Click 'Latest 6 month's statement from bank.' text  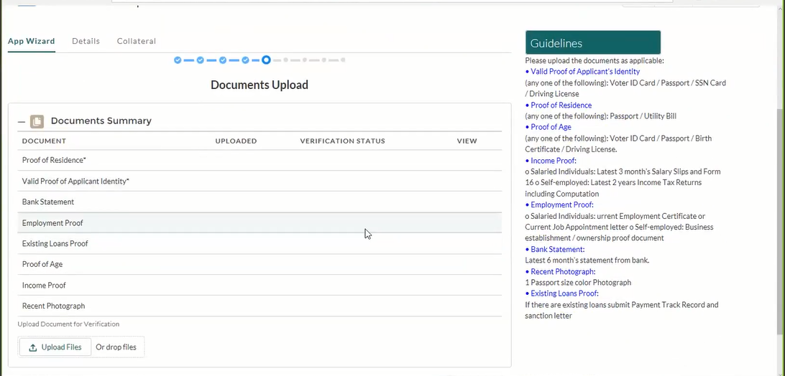tap(587, 260)
